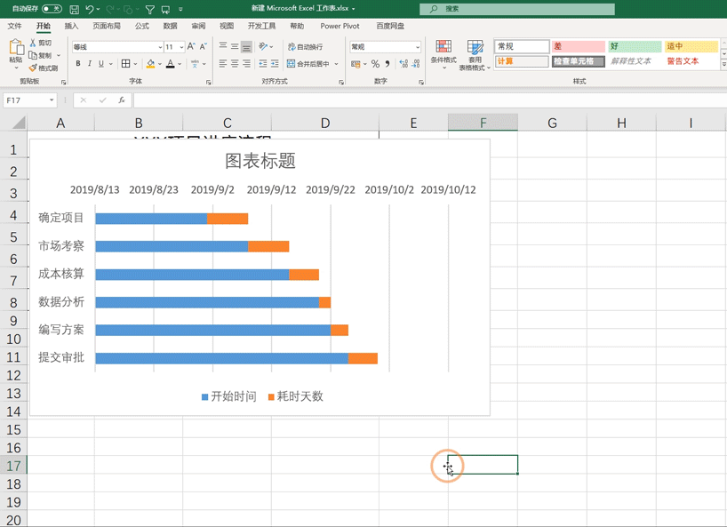Click the funnel Filter icon in quick access toolbar
727x527 pixels.
[150, 9]
